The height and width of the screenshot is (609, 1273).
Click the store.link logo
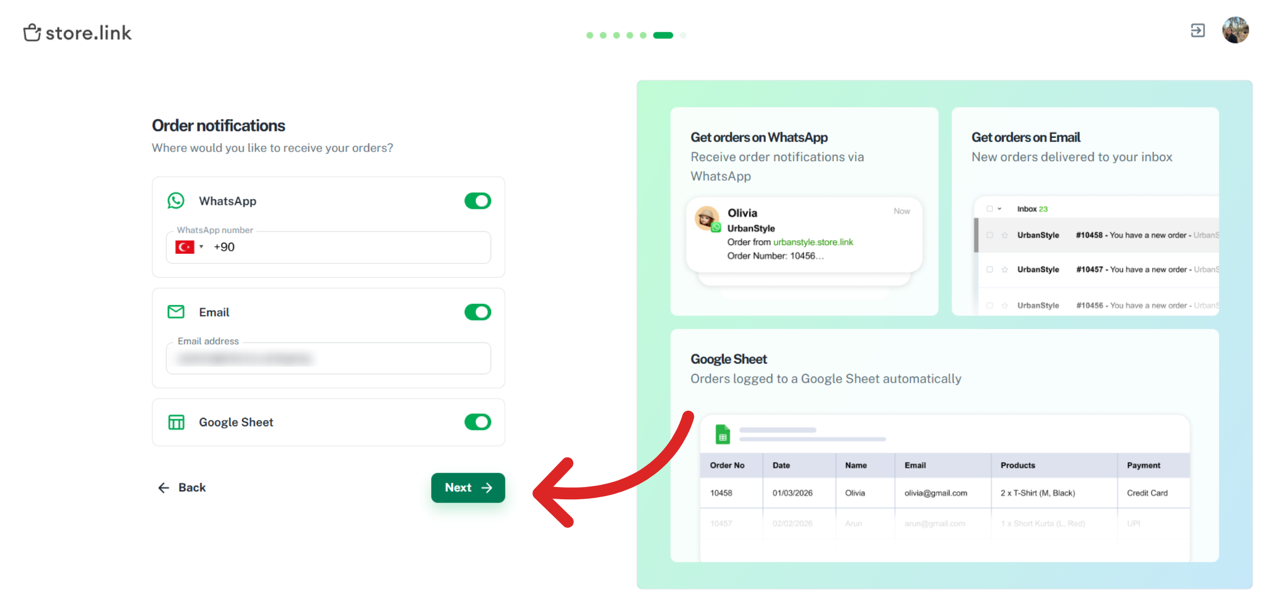pos(77,33)
